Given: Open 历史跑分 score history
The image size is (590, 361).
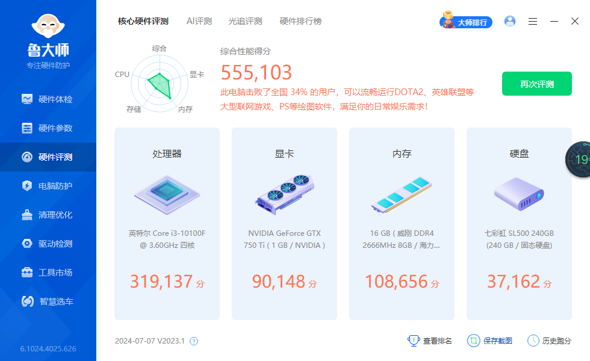Looking at the screenshot, I should point(549,341).
